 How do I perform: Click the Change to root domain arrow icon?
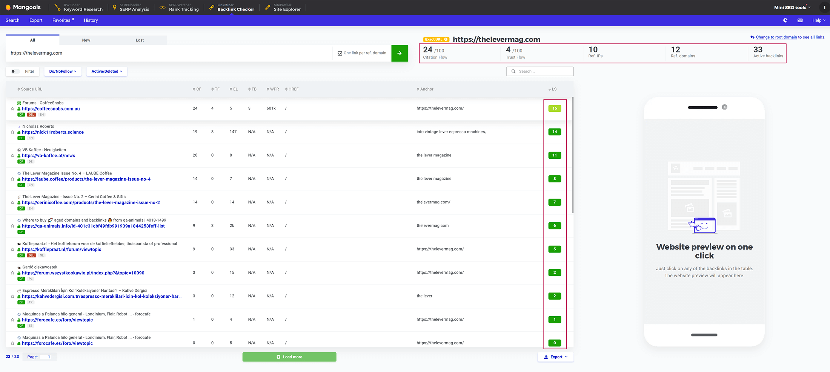click(752, 37)
